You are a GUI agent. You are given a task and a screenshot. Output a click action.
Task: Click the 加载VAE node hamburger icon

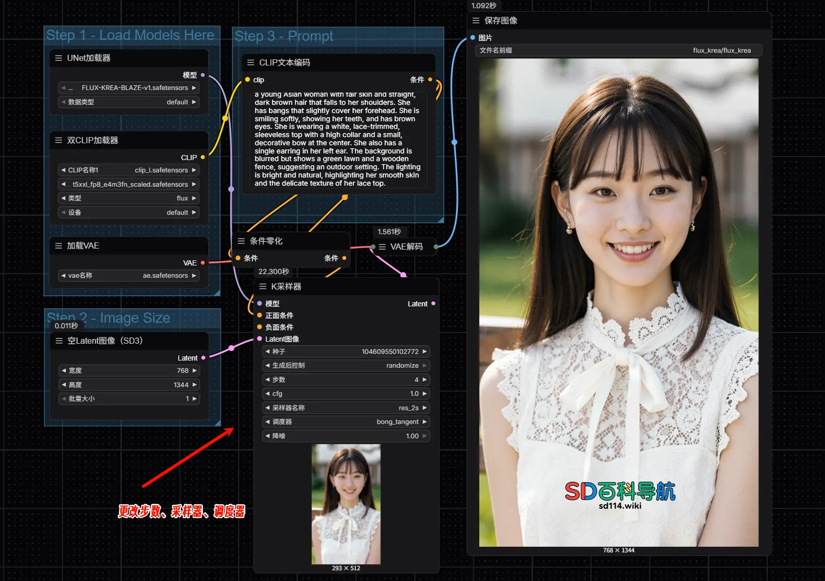click(59, 246)
